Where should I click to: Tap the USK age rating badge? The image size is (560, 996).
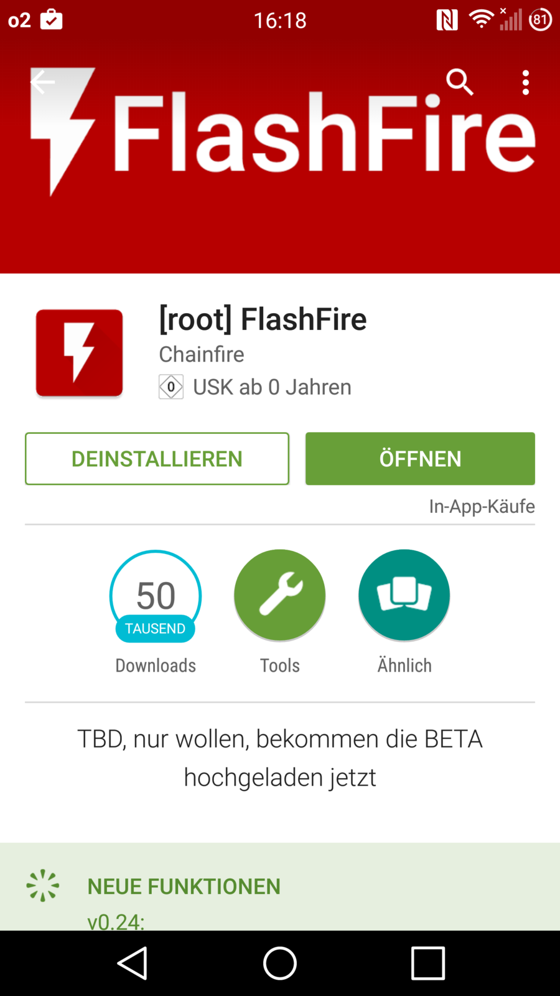[171, 387]
